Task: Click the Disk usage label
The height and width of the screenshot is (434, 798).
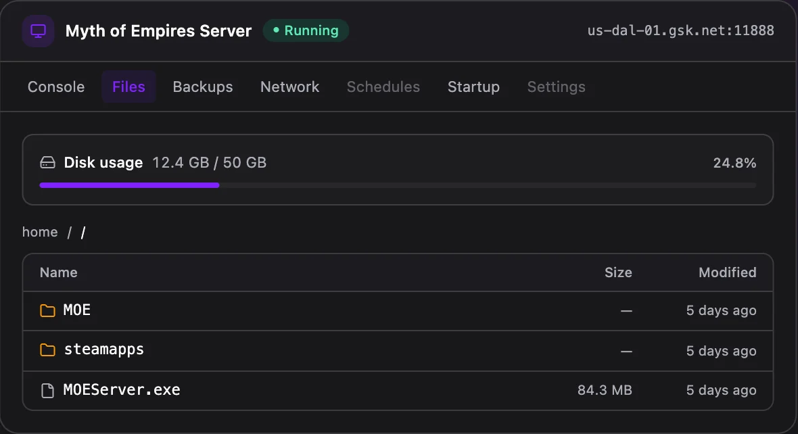Action: point(103,163)
